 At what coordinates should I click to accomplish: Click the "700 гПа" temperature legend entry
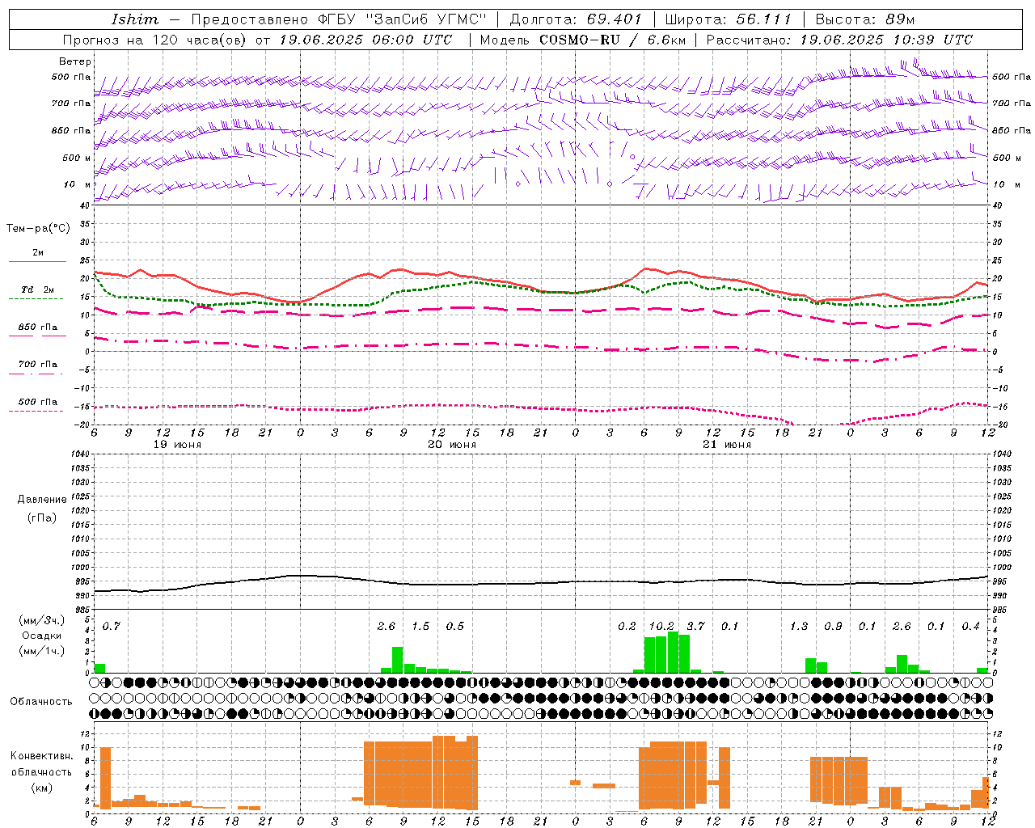(x=38, y=364)
